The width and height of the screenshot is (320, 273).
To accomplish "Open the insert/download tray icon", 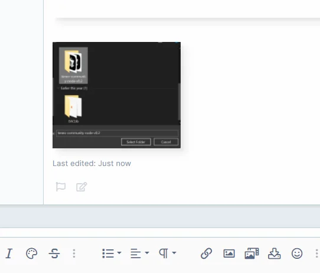I will pyautogui.click(x=275, y=253).
